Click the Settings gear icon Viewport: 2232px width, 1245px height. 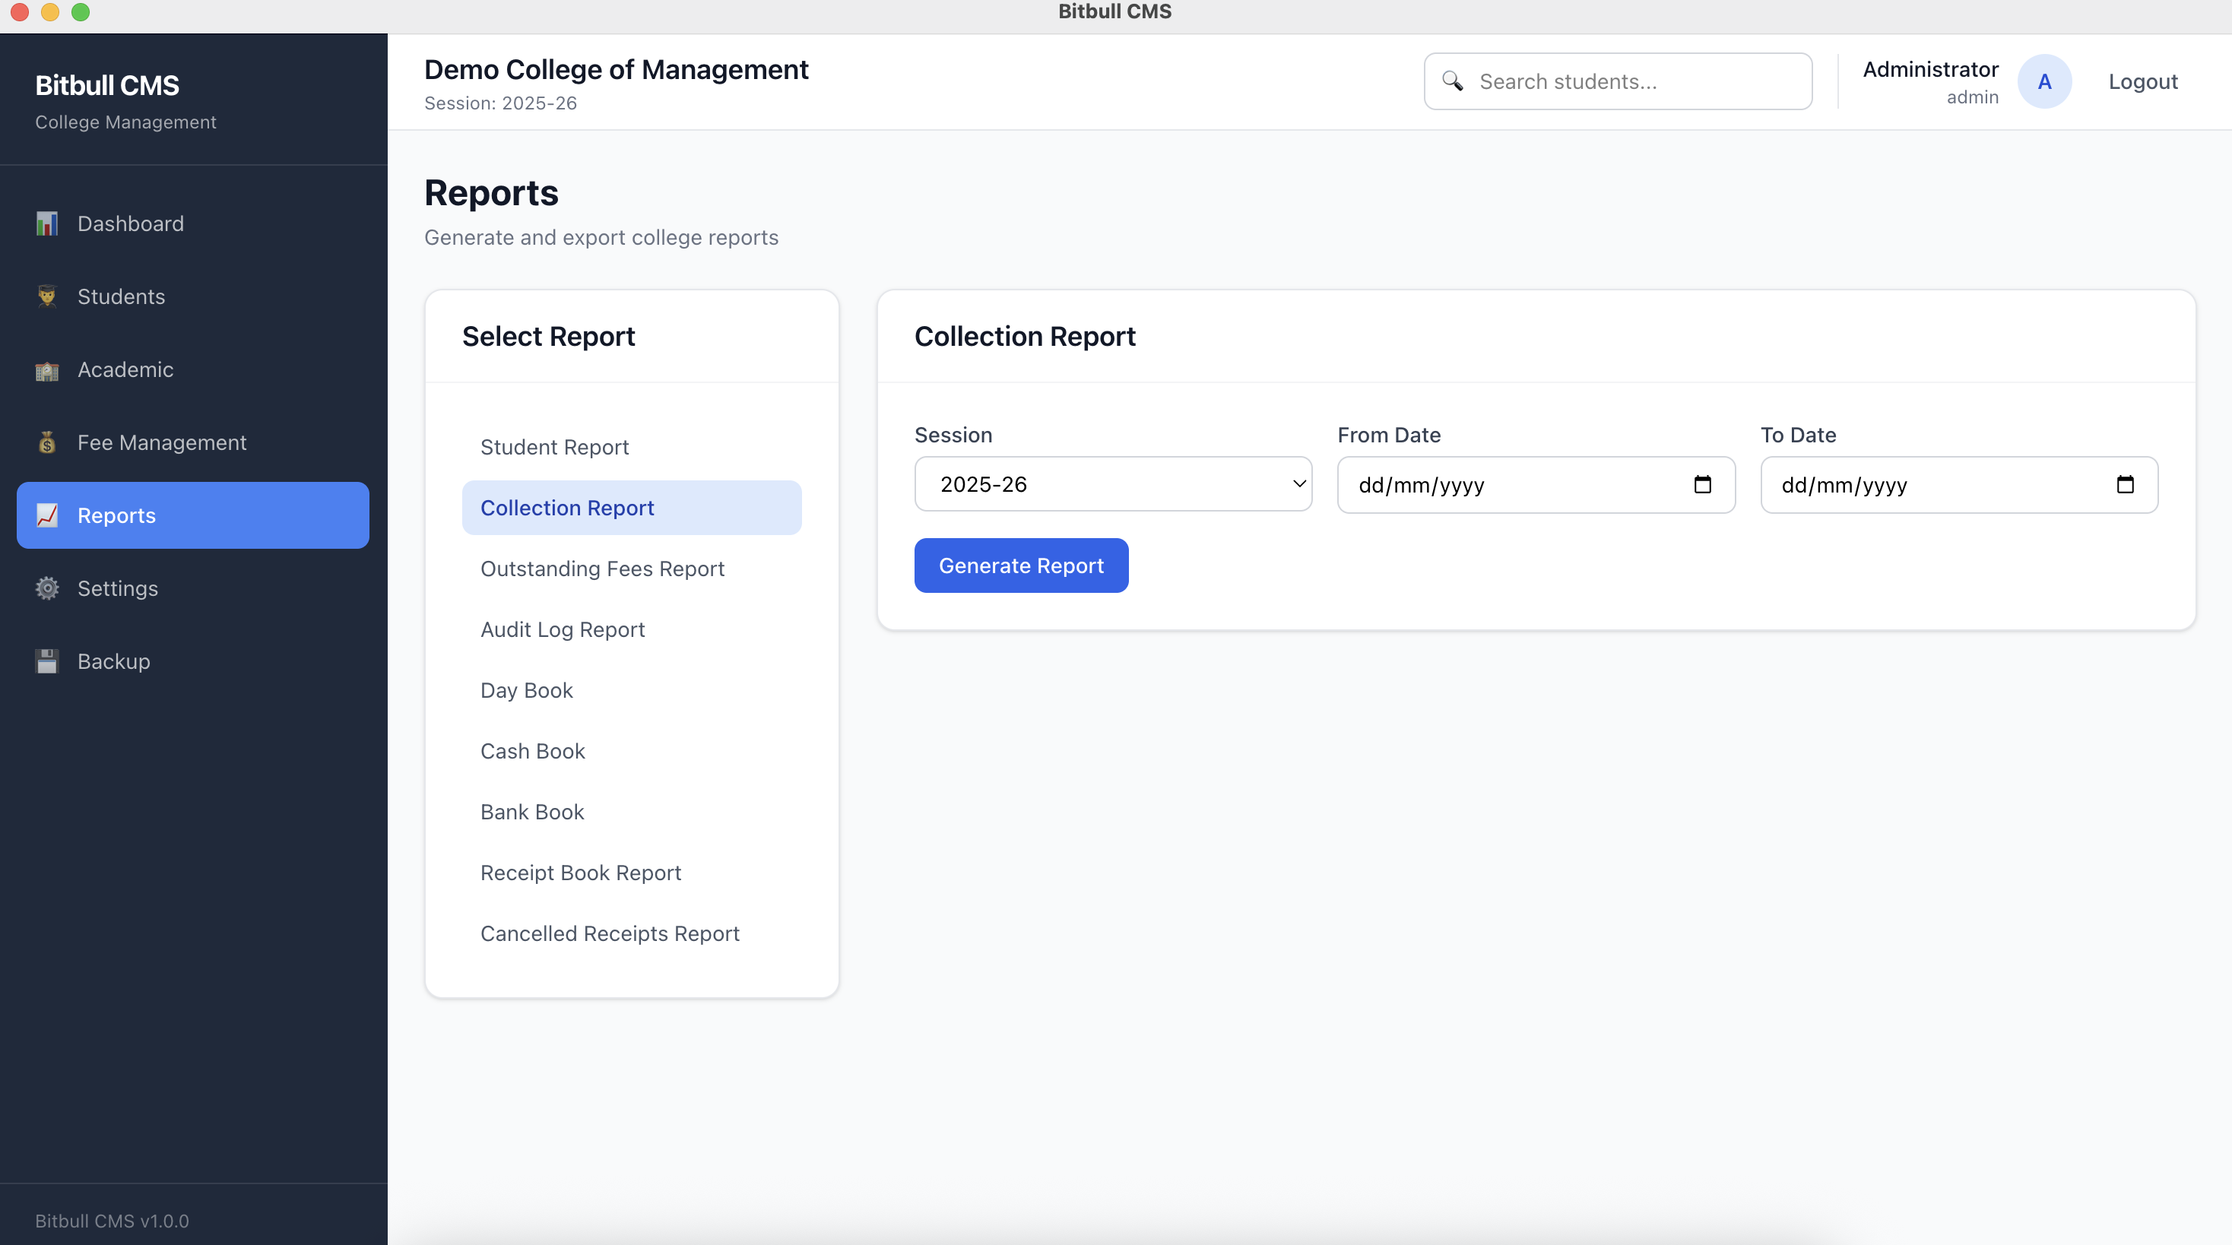(47, 588)
